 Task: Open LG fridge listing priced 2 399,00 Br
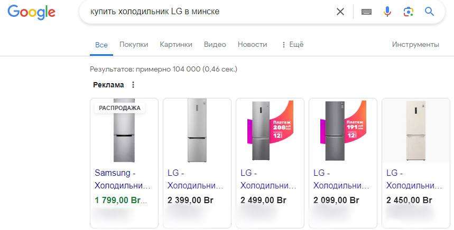coord(196,179)
